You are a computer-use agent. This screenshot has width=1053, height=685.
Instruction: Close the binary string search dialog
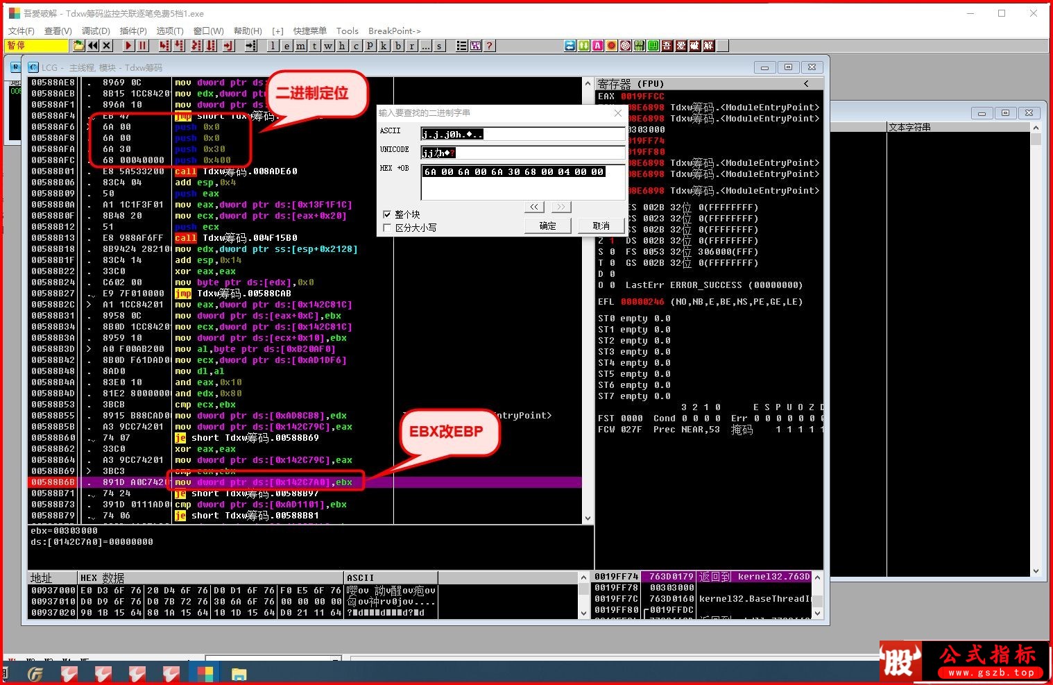618,112
